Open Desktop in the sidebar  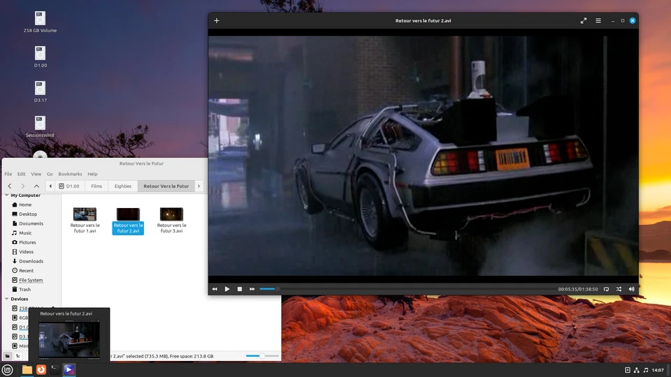coord(28,214)
